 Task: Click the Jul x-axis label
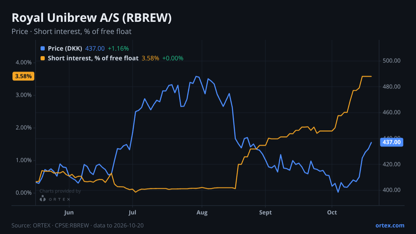[132, 212]
